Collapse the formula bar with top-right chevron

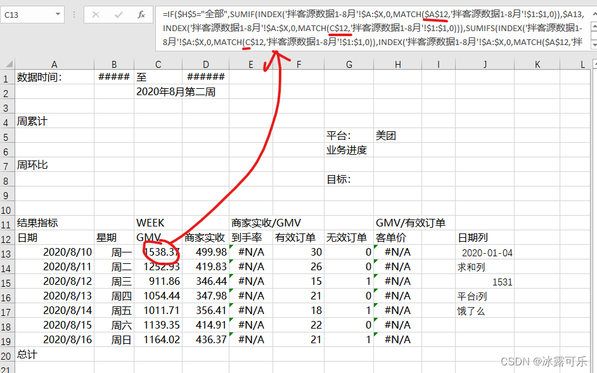click(594, 14)
